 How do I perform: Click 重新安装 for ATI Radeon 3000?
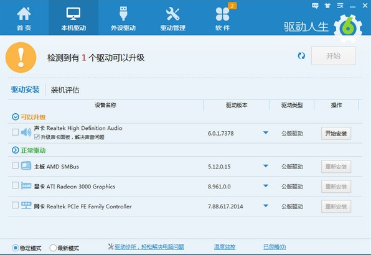coord(336,187)
